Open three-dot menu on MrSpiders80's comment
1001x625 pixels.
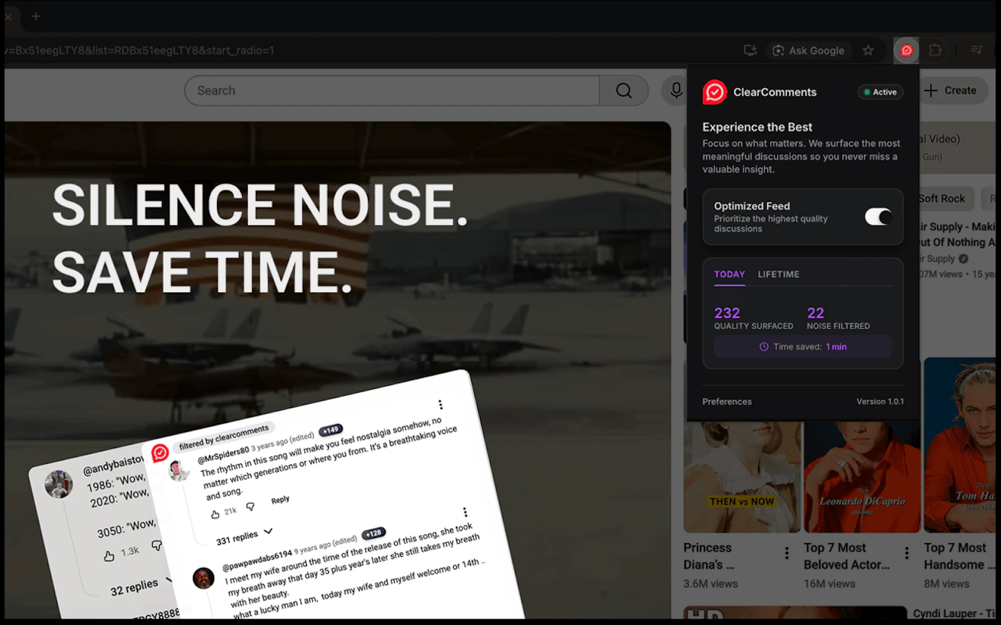(440, 404)
